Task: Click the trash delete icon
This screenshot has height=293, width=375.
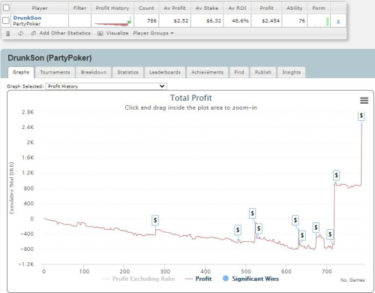Action: click(8, 33)
